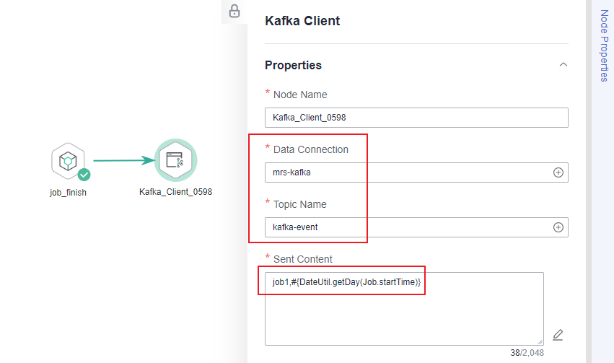The width and height of the screenshot is (614, 363).
Task: Click the job_finish label under the node
Action: click(x=68, y=193)
